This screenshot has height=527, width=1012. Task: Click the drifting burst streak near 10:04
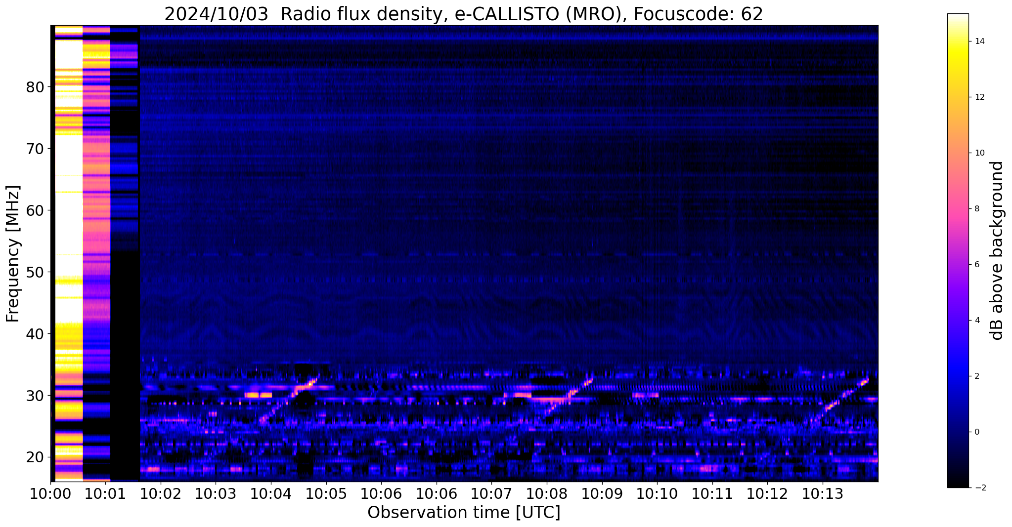pos(289,400)
